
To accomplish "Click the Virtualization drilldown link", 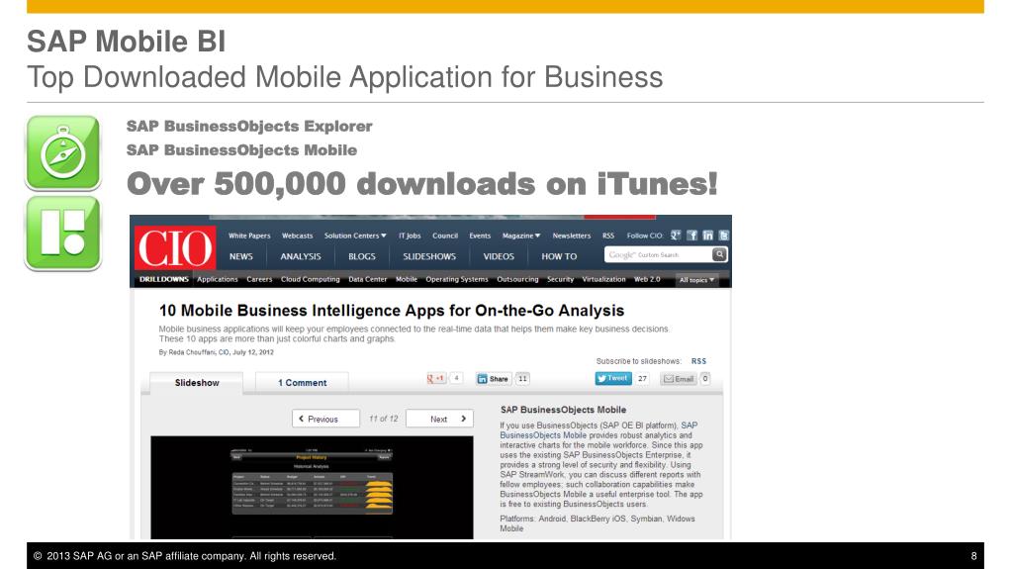I will click(x=603, y=280).
